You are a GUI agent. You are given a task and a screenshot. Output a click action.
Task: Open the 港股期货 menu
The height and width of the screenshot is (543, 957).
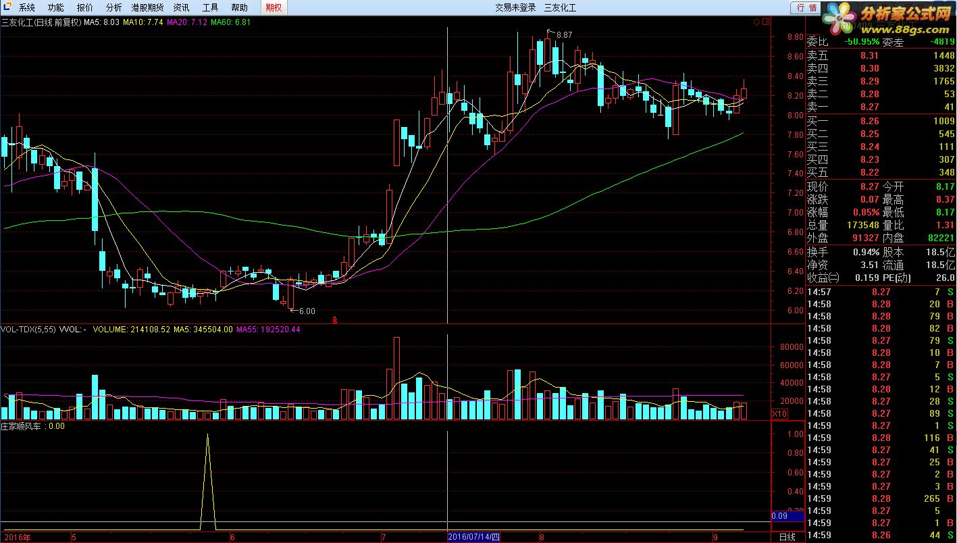pyautogui.click(x=147, y=7)
